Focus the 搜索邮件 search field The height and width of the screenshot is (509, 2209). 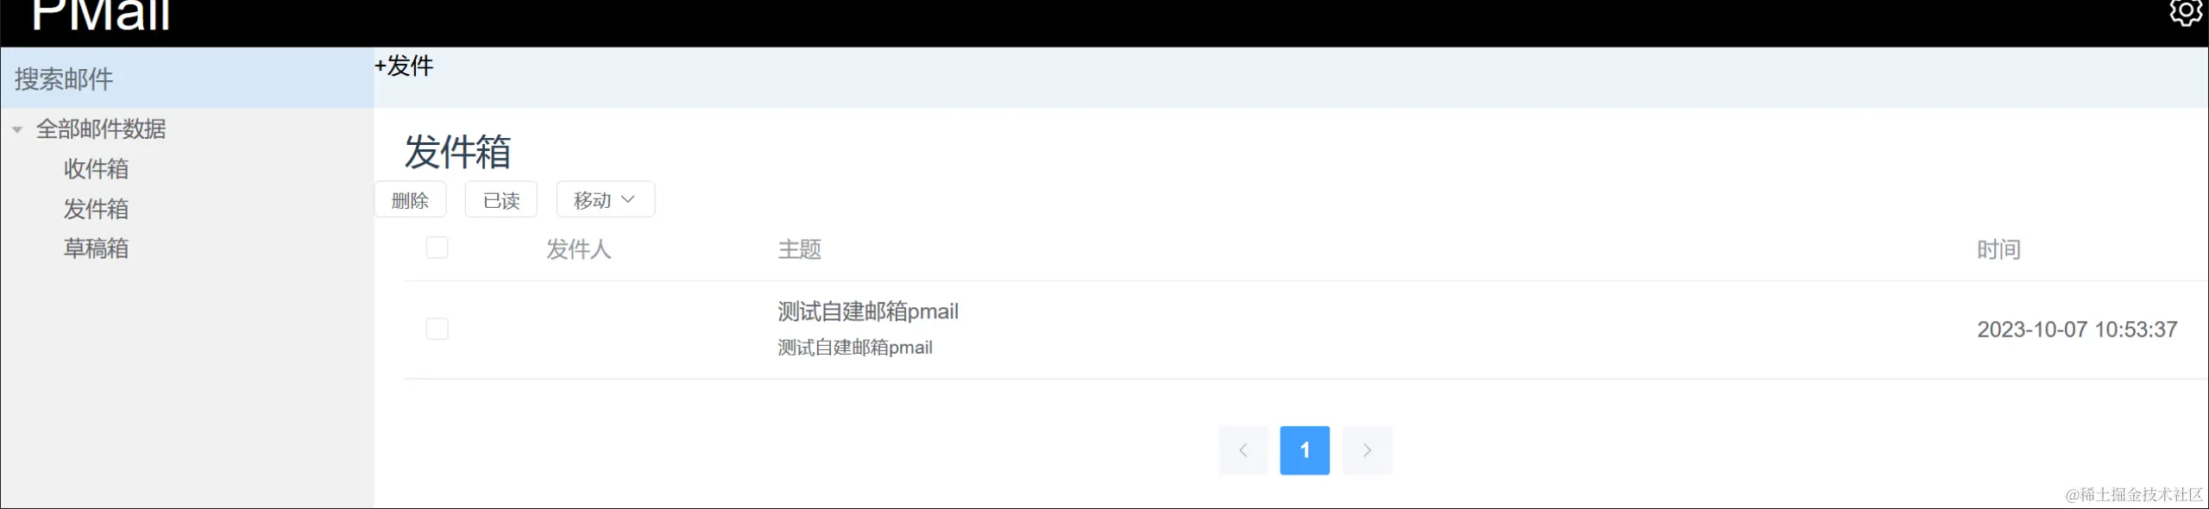[x=187, y=79]
